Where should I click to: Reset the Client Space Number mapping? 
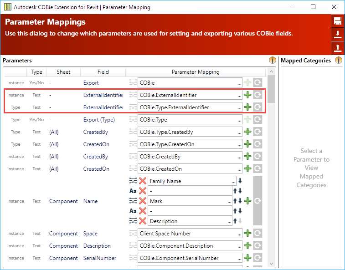click(x=257, y=233)
